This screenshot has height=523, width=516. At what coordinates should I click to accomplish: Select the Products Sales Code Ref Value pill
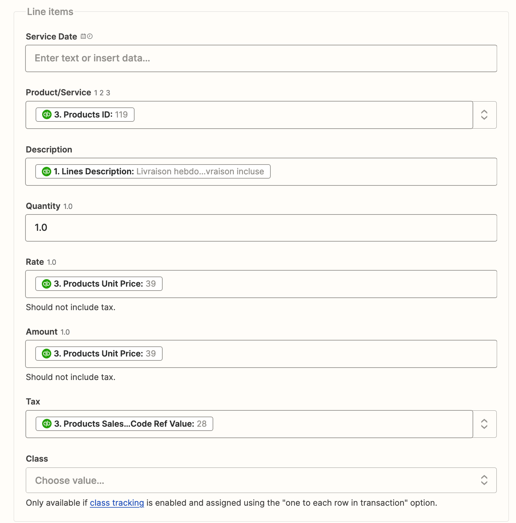click(x=124, y=424)
